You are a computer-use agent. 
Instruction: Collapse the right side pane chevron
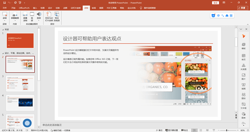[241, 29]
